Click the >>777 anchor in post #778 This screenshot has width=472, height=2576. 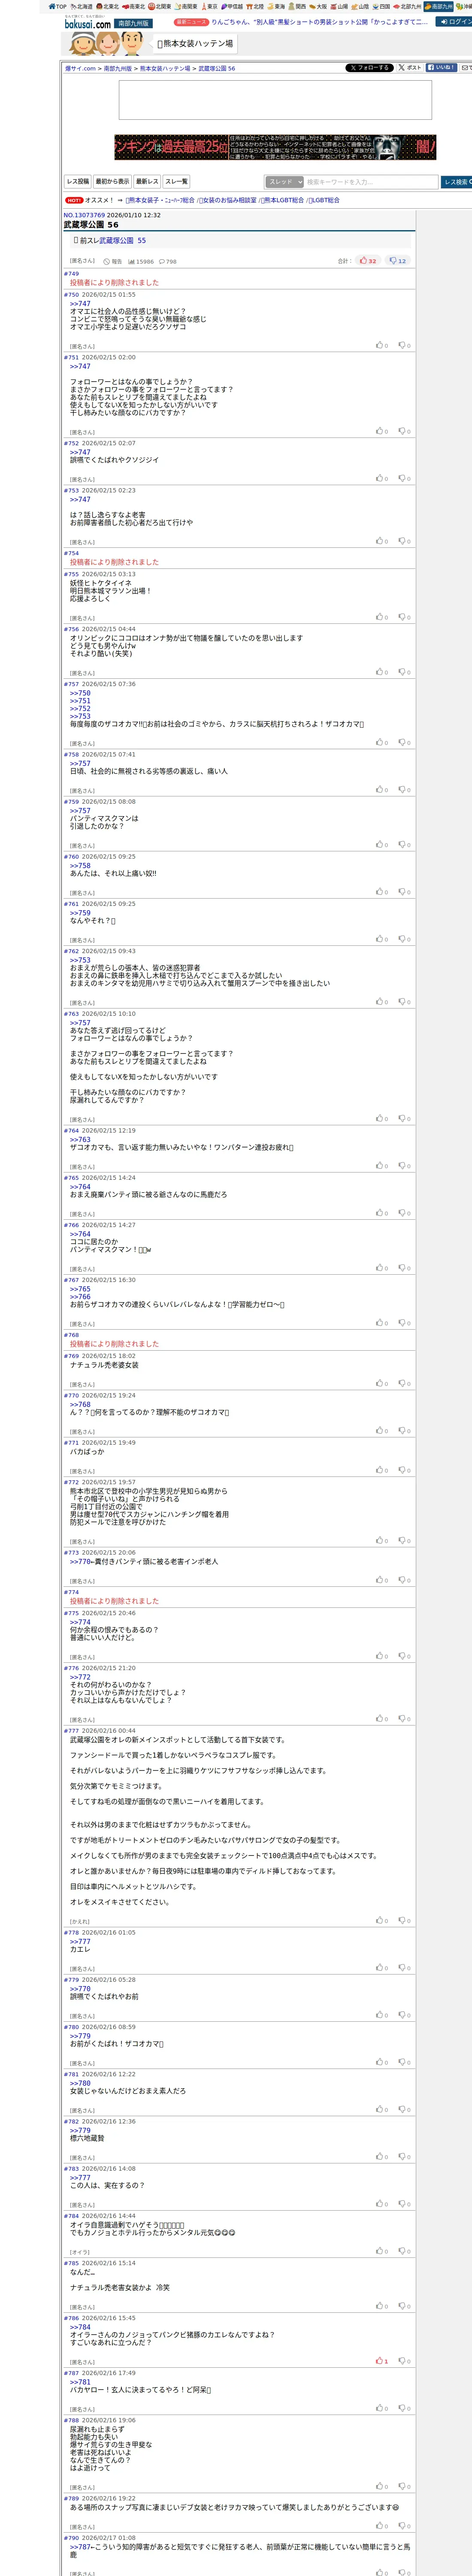[80, 1942]
